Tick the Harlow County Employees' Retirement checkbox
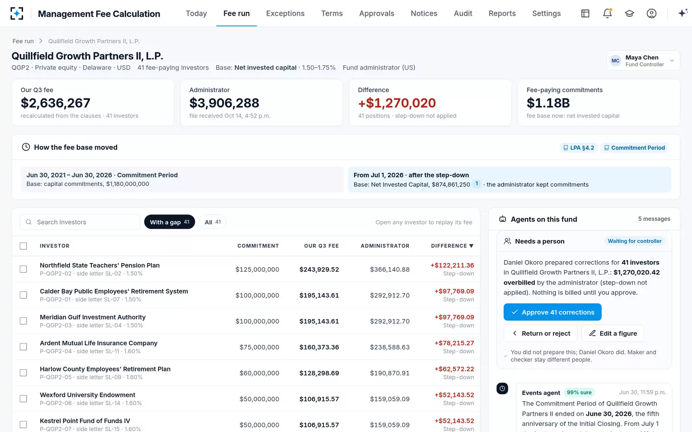This screenshot has height=432, width=692. click(x=23, y=373)
